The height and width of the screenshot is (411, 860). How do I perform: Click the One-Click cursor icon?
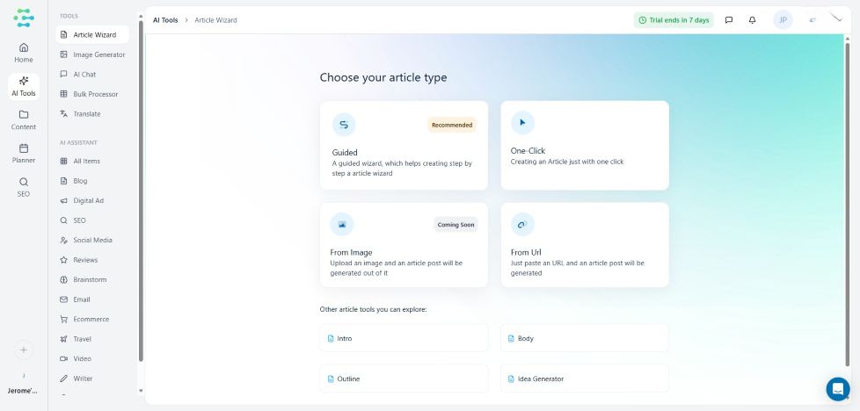[x=522, y=123]
